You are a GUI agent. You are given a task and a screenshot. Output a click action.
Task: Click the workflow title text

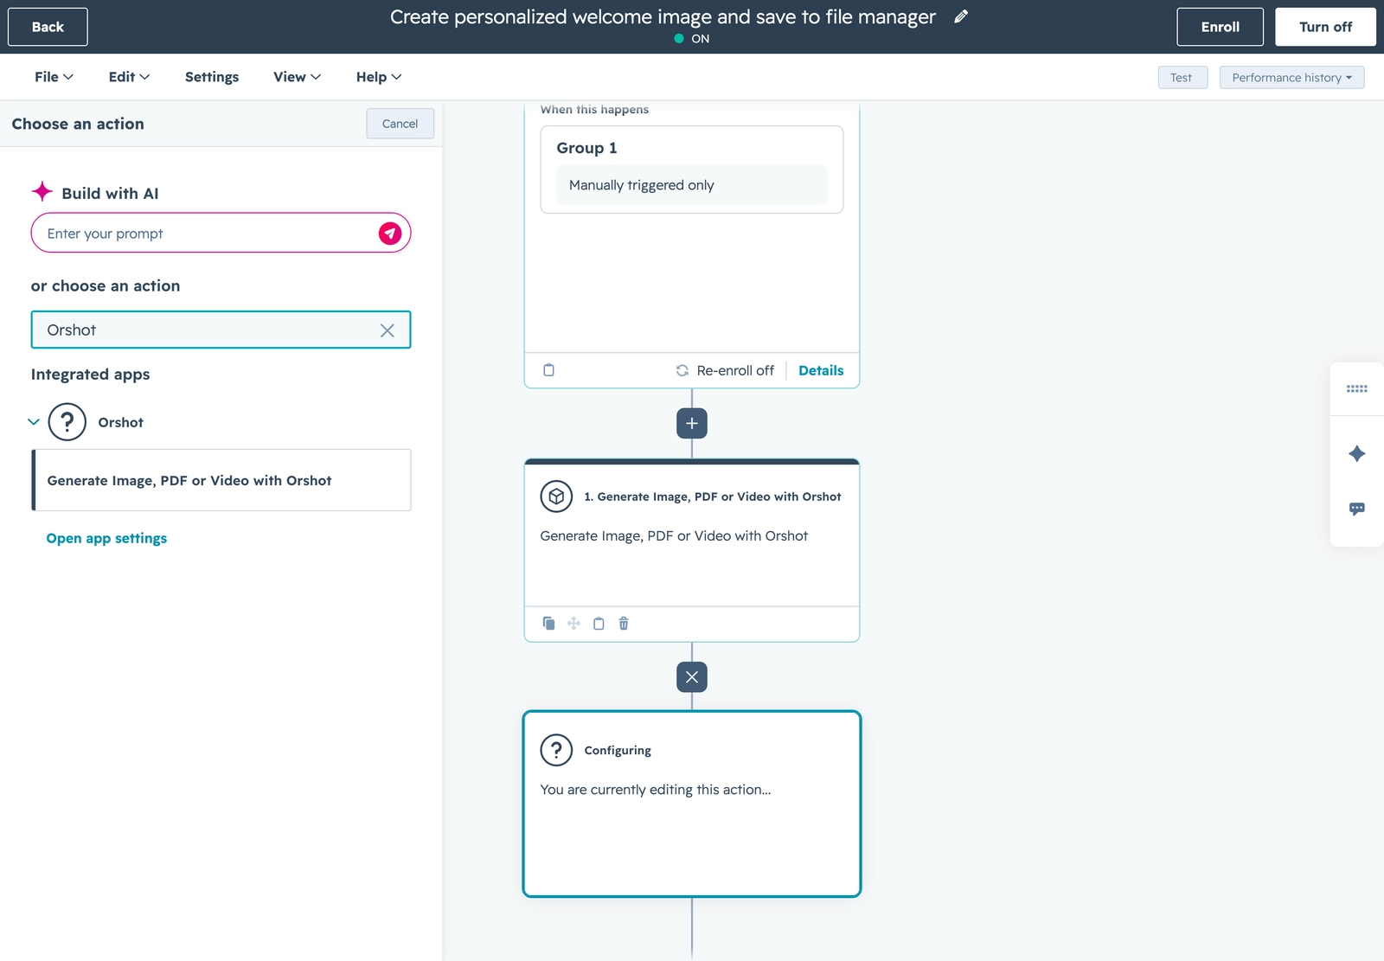click(x=663, y=16)
